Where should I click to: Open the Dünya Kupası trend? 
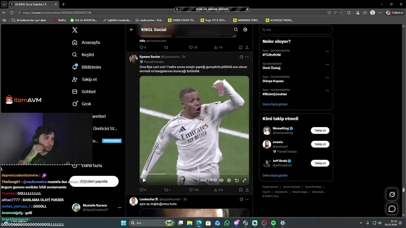click(273, 81)
